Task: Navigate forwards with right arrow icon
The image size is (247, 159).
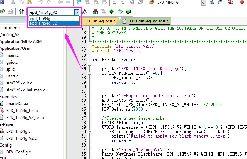Action: pyautogui.click(x=68, y=2)
